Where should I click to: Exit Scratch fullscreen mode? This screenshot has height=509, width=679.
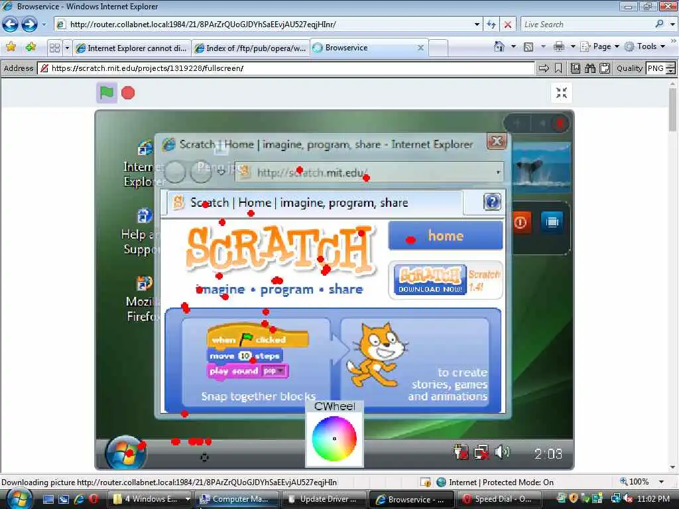(x=562, y=93)
